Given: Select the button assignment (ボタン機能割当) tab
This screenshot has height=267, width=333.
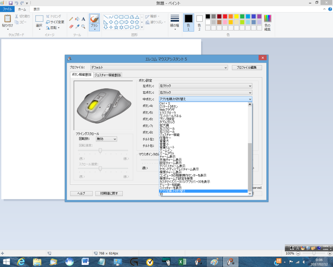Looking at the screenshot, I should [x=82, y=75].
